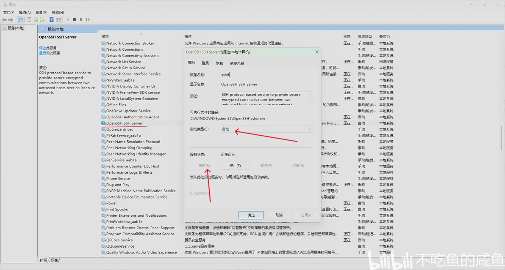Select Program Compatibility Assistant Service row
Viewport: 505px width, 270px height.
coord(140,234)
